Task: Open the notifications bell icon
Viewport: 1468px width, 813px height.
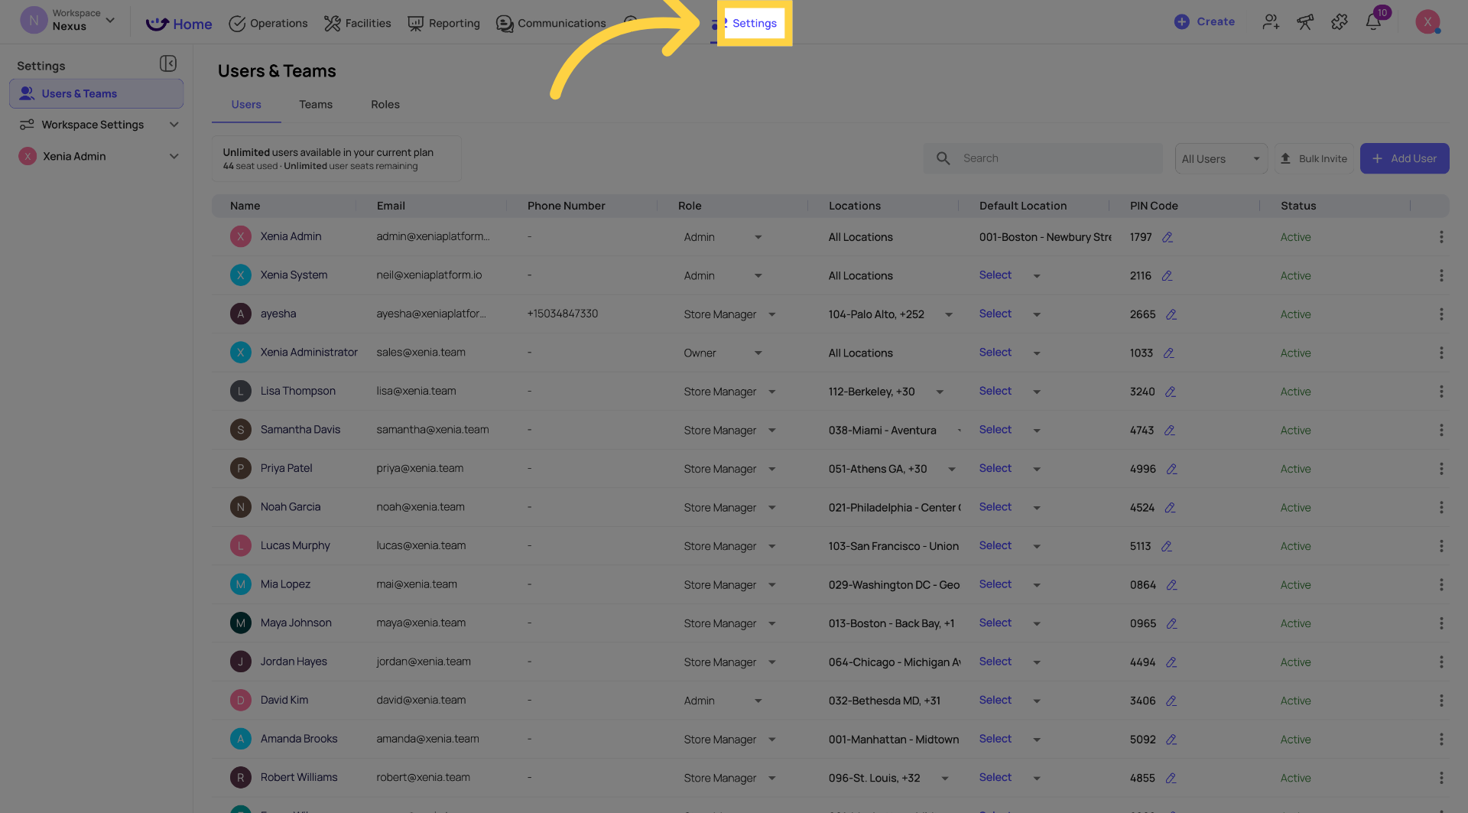Action: (1373, 22)
